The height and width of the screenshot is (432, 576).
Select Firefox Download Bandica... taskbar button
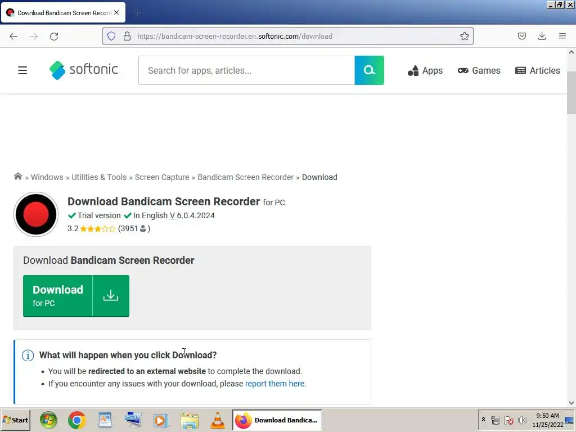[x=277, y=420]
